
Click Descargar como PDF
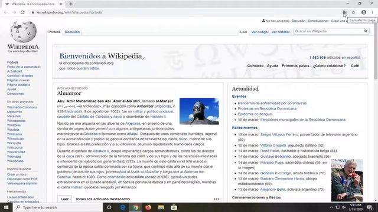22,179
